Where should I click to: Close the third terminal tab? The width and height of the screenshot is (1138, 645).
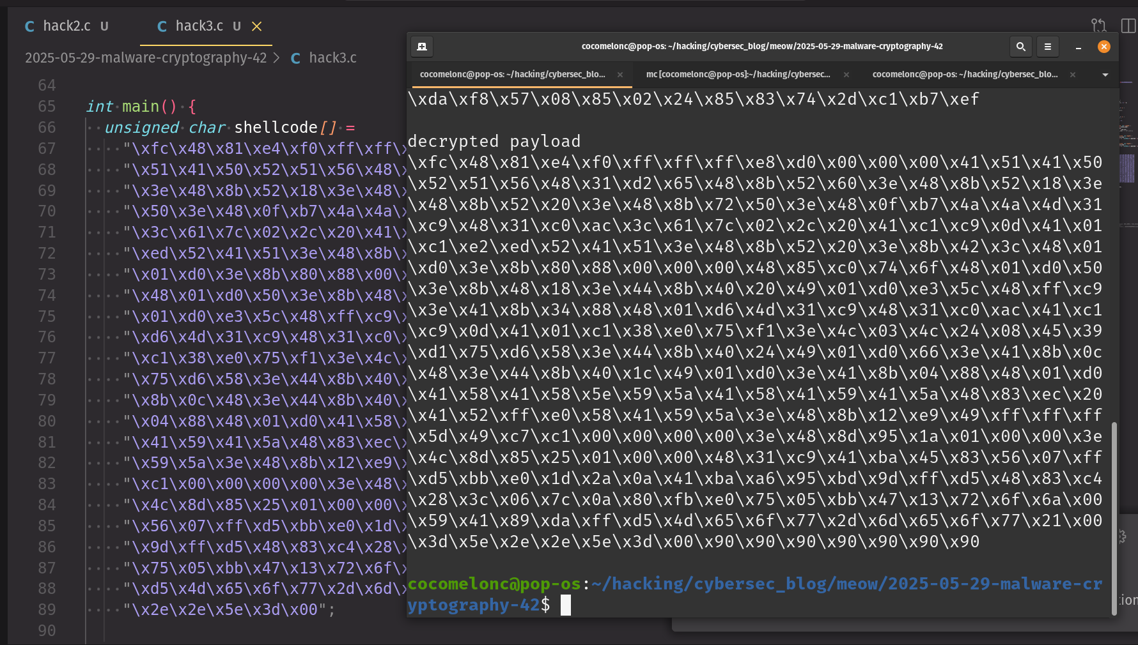1073,75
